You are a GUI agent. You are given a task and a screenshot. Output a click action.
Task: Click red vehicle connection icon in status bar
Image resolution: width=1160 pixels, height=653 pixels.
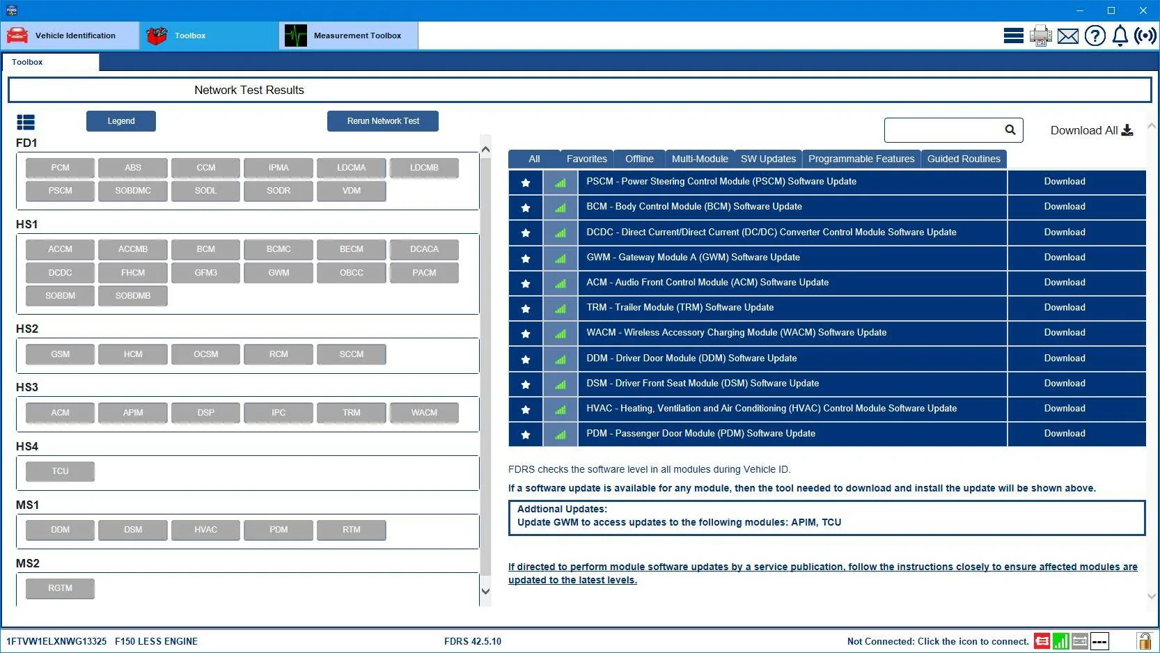(1042, 641)
